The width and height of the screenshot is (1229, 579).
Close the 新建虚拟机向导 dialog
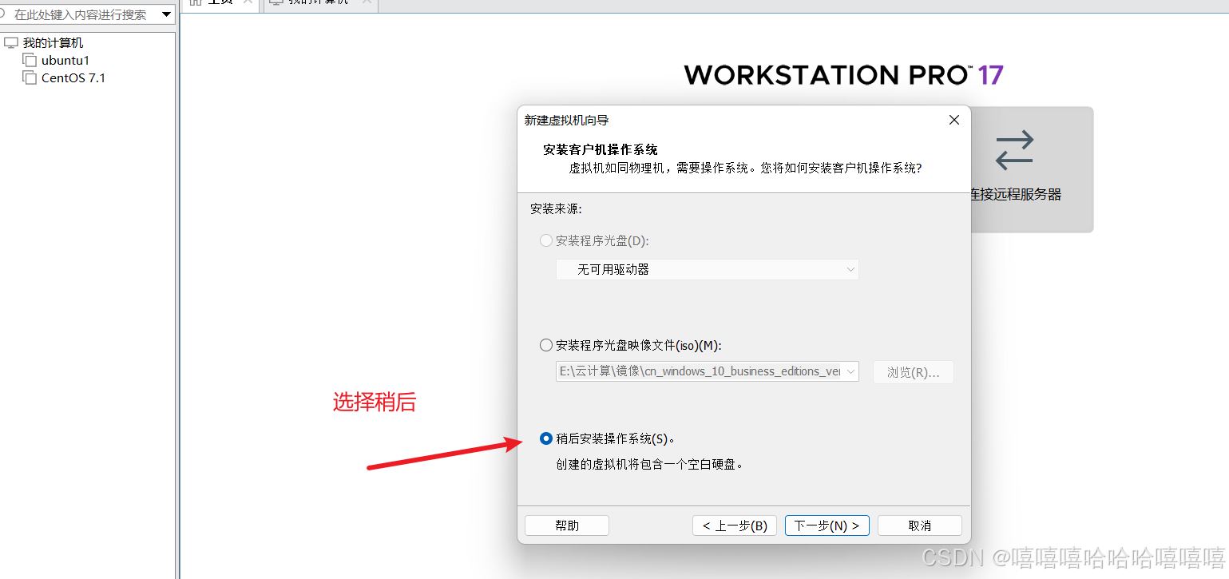953,120
